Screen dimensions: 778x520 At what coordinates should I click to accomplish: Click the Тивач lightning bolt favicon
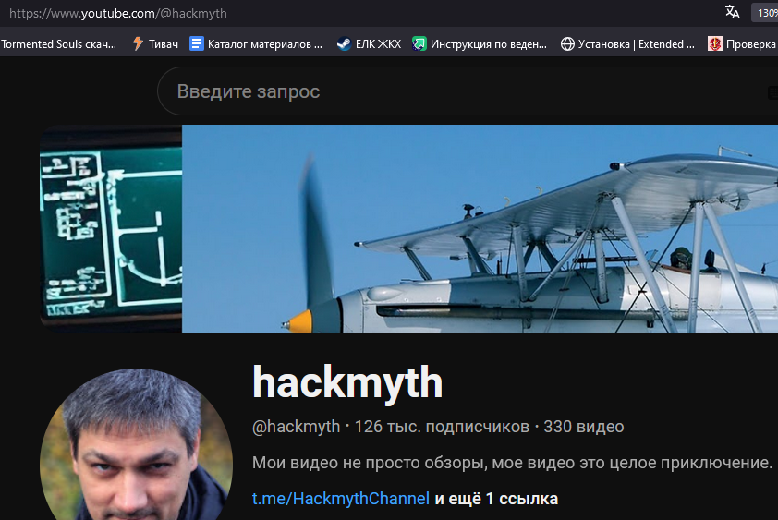(x=138, y=44)
